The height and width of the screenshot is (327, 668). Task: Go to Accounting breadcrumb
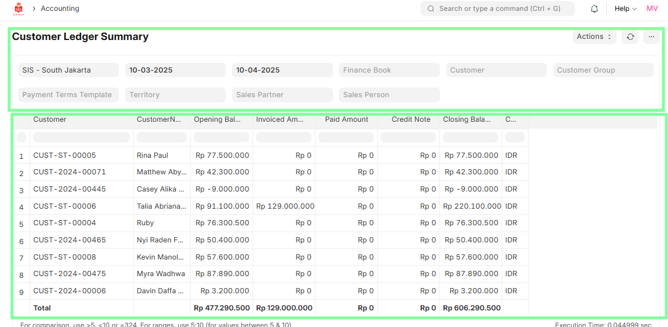click(x=60, y=9)
